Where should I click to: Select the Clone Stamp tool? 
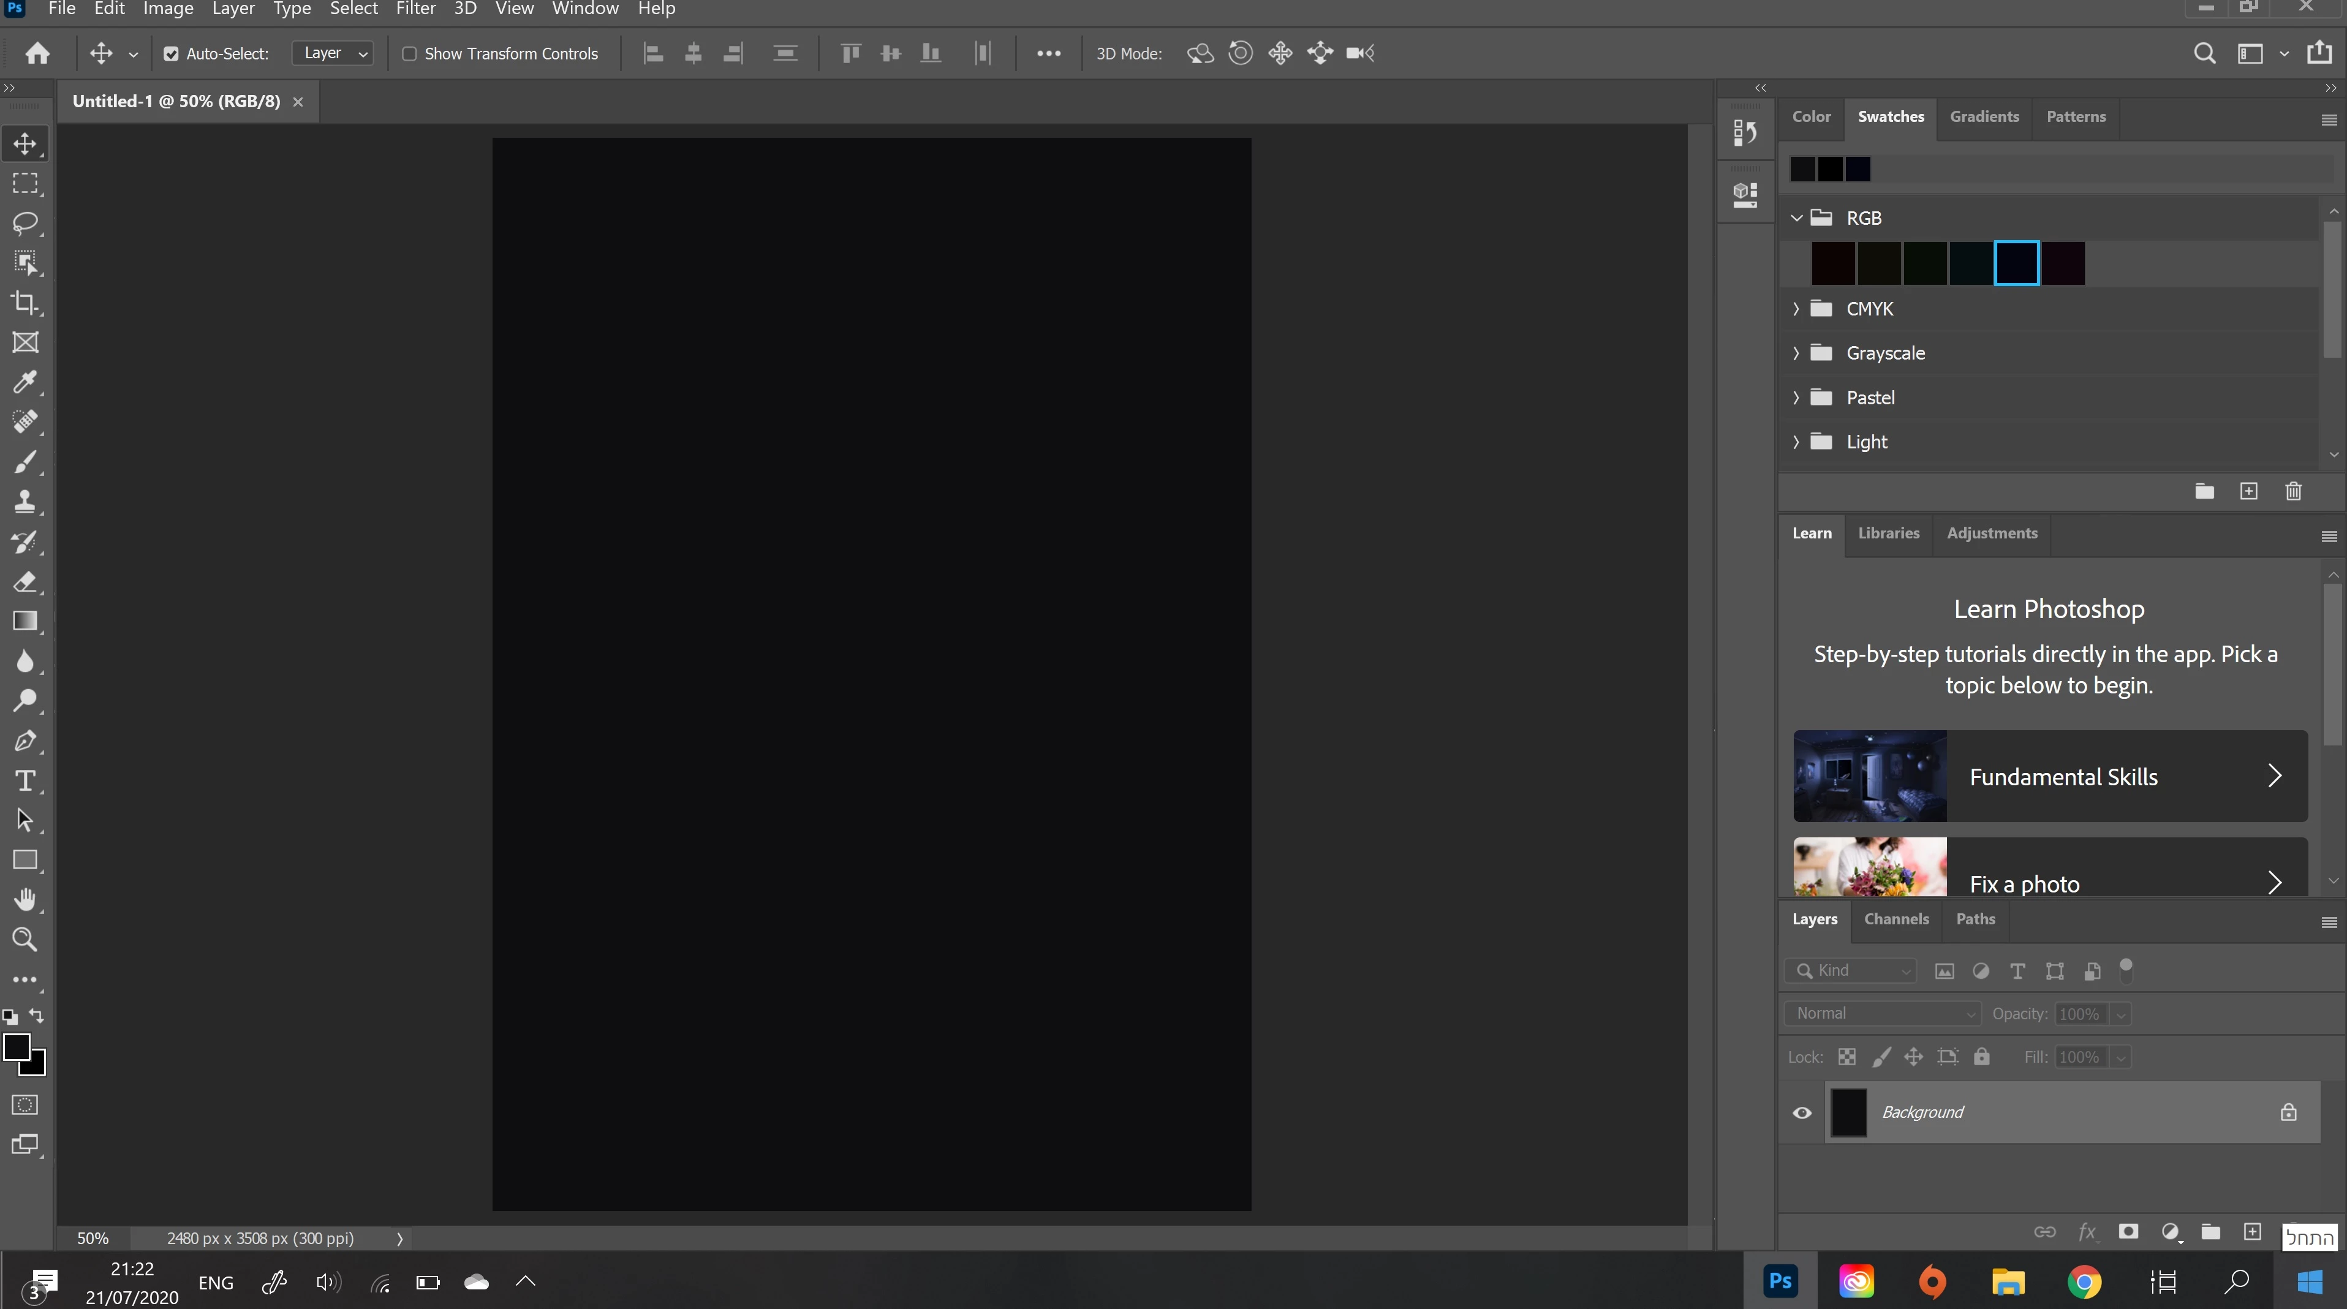[25, 501]
